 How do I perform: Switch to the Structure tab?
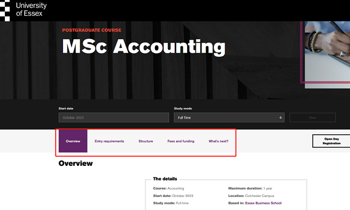[x=146, y=141]
